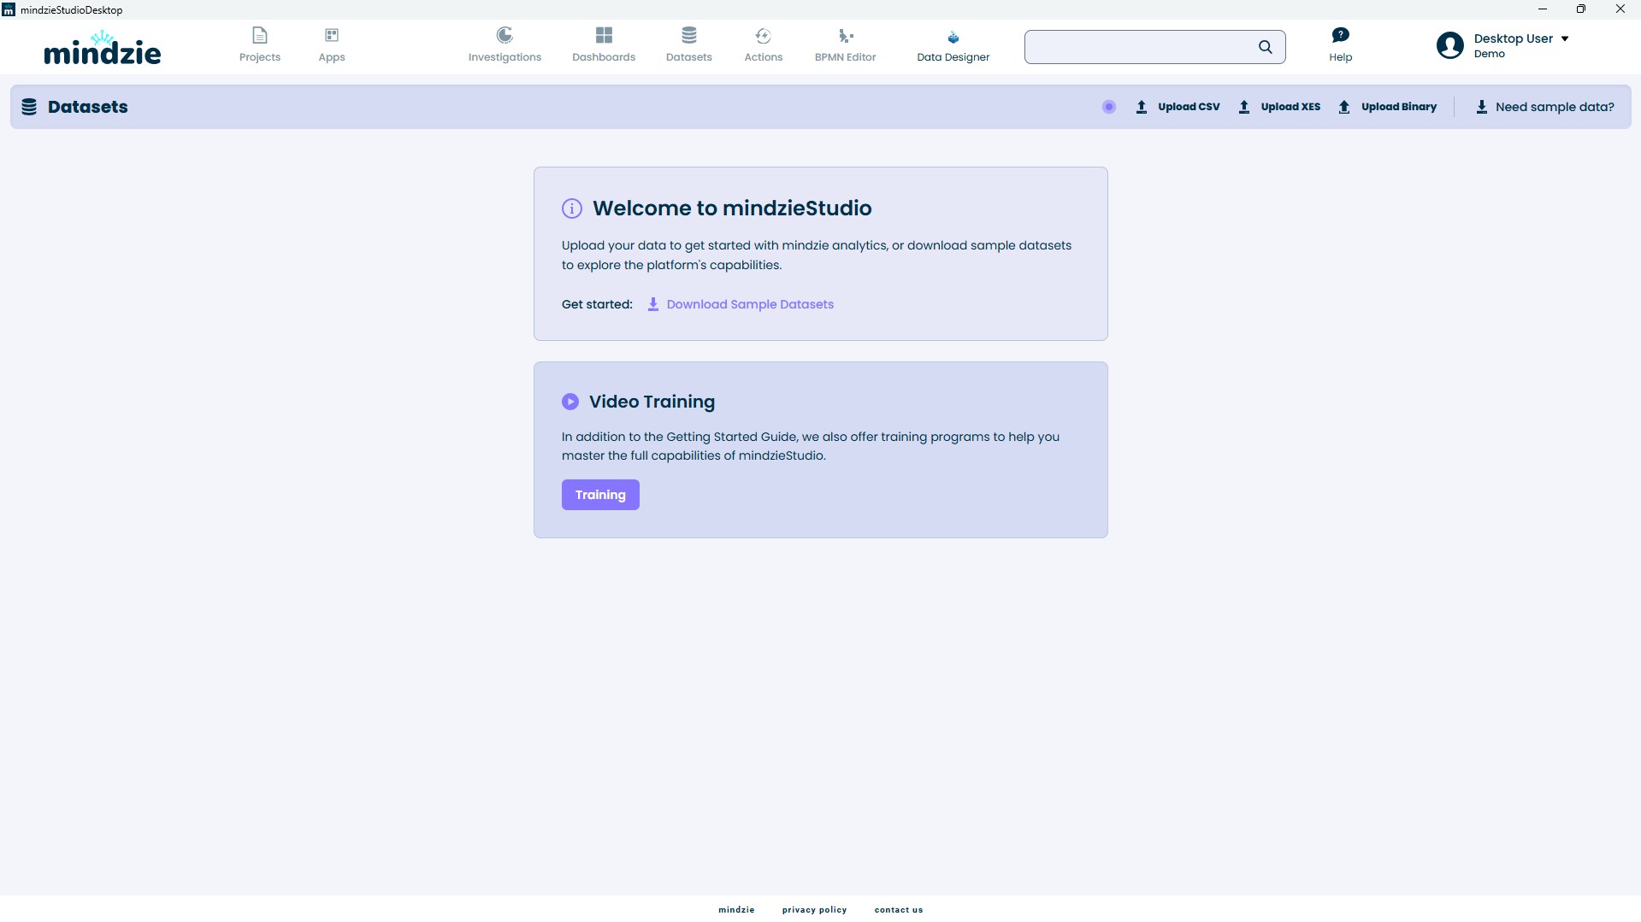This screenshot has height=922, width=1641.
Task: Click the Datasets header stack icon
Action: click(29, 107)
